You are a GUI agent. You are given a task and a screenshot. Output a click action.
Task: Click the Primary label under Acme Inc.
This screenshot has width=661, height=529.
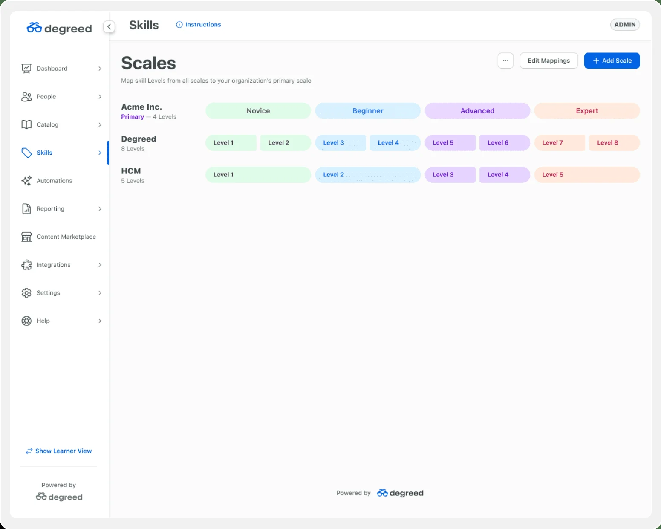pyautogui.click(x=133, y=117)
